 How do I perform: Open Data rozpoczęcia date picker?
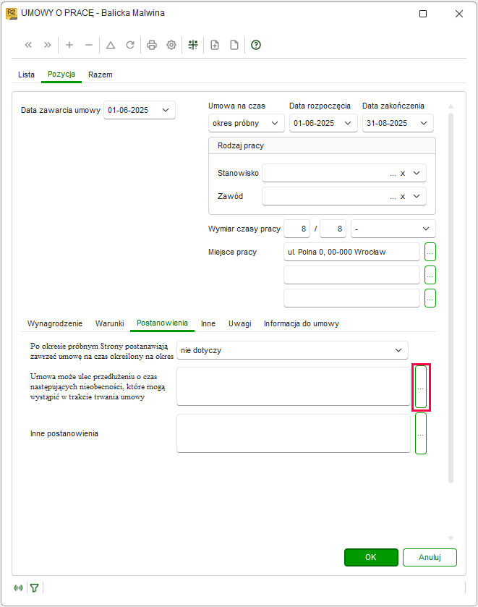348,123
